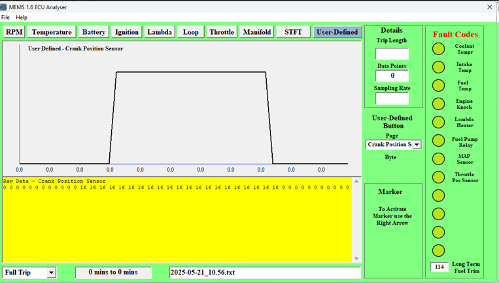The height and width of the screenshot is (283, 499).
Task: Click the Fault Codes heading
Action: (455, 35)
